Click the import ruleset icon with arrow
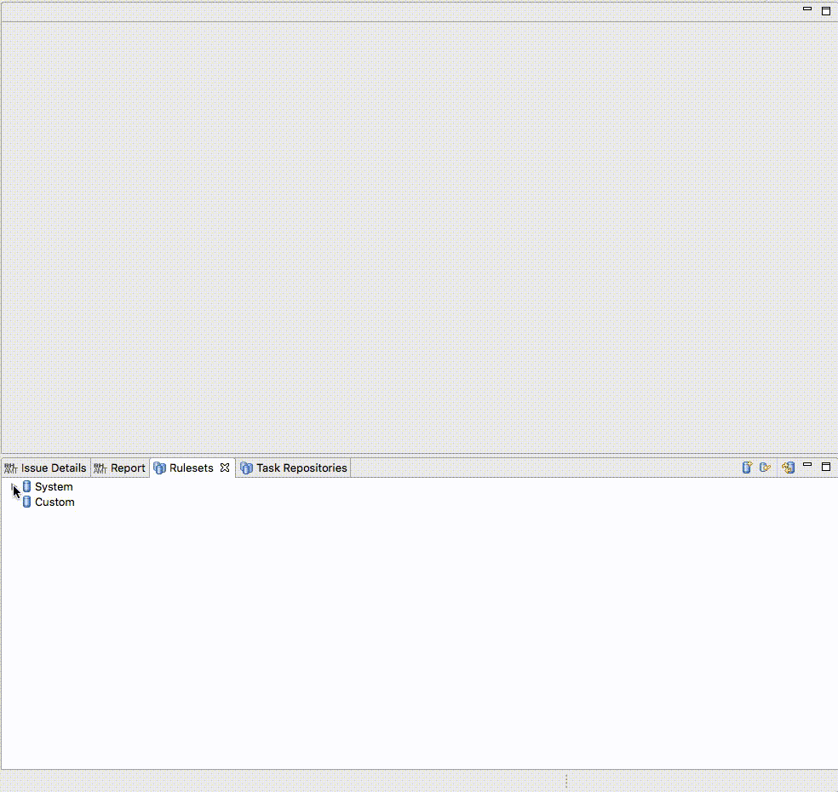Image resolution: width=838 pixels, height=792 pixels. 765,468
